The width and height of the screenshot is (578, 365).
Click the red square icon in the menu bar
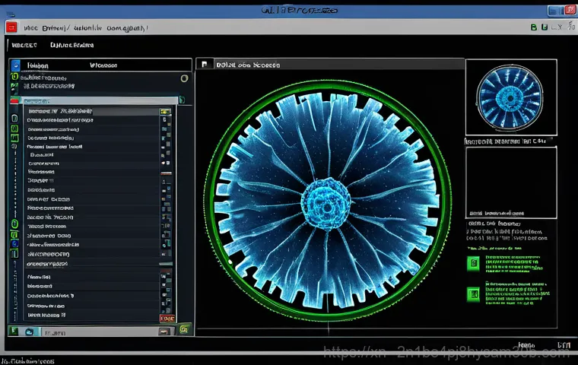tap(11, 27)
